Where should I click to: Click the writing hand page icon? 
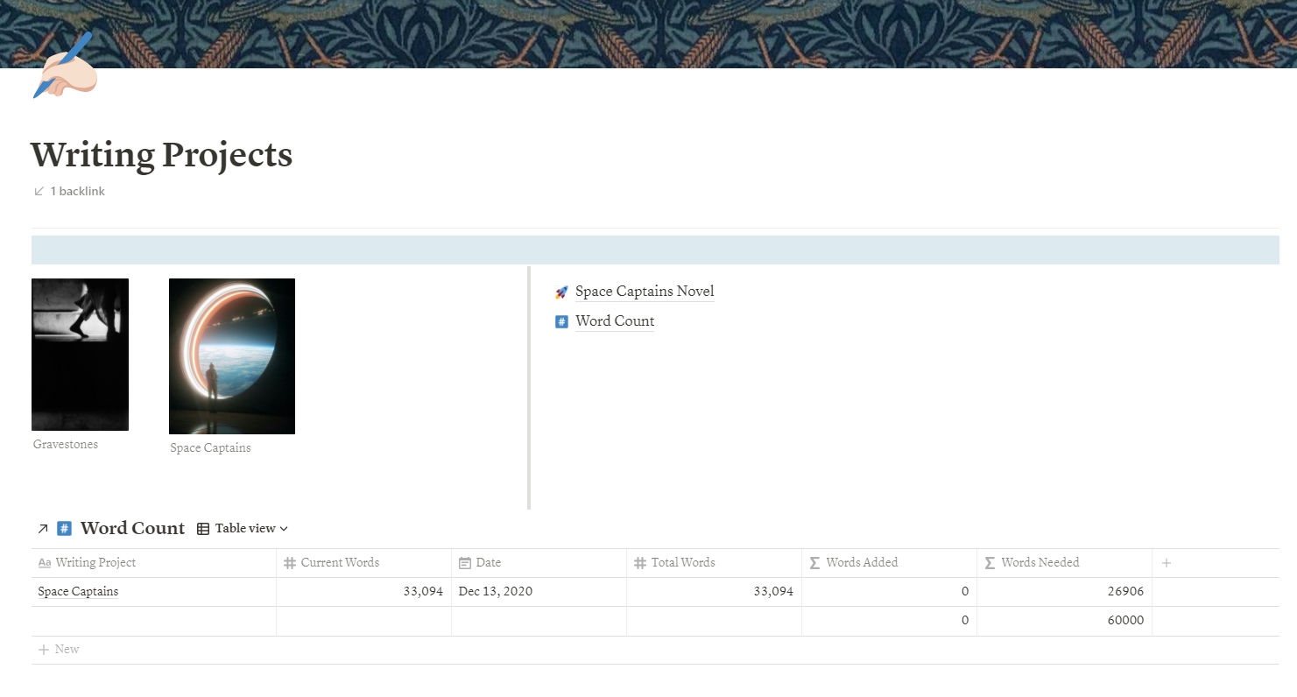(x=64, y=66)
